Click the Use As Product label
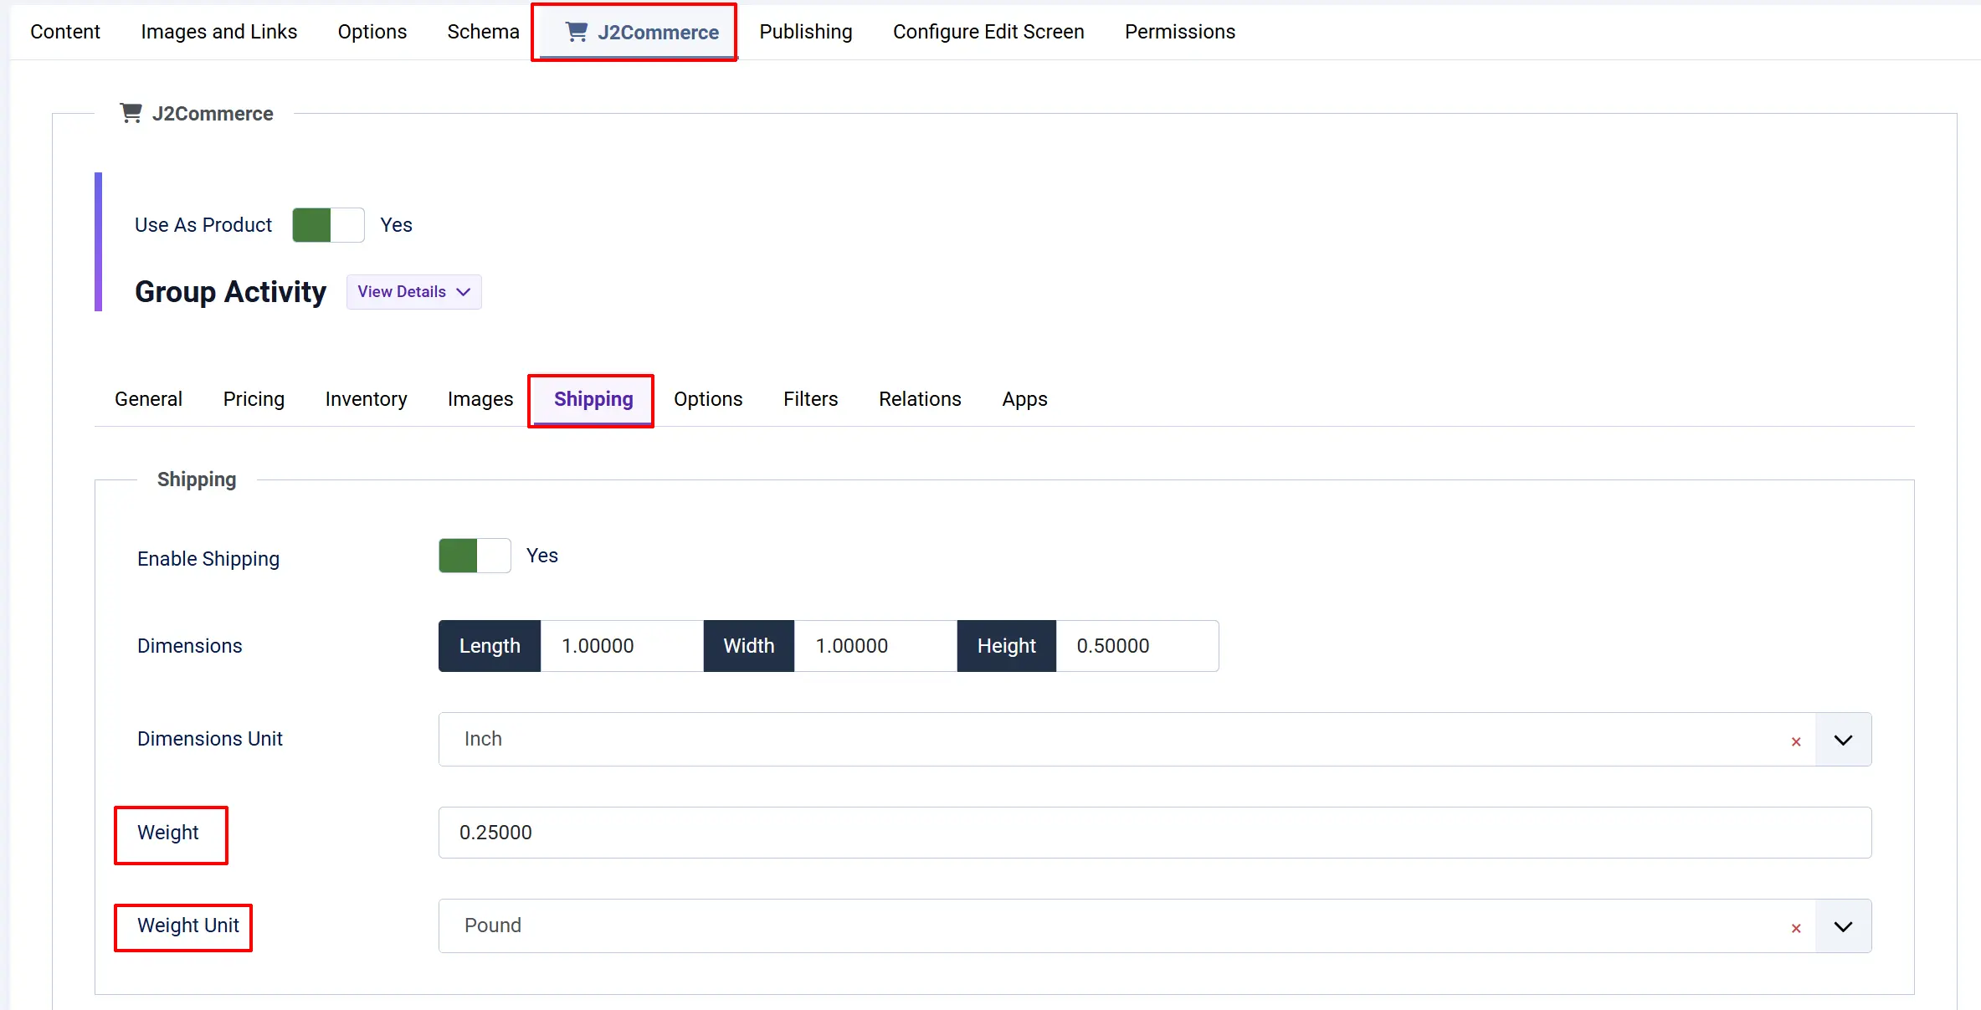The height and width of the screenshot is (1010, 1981). [203, 225]
